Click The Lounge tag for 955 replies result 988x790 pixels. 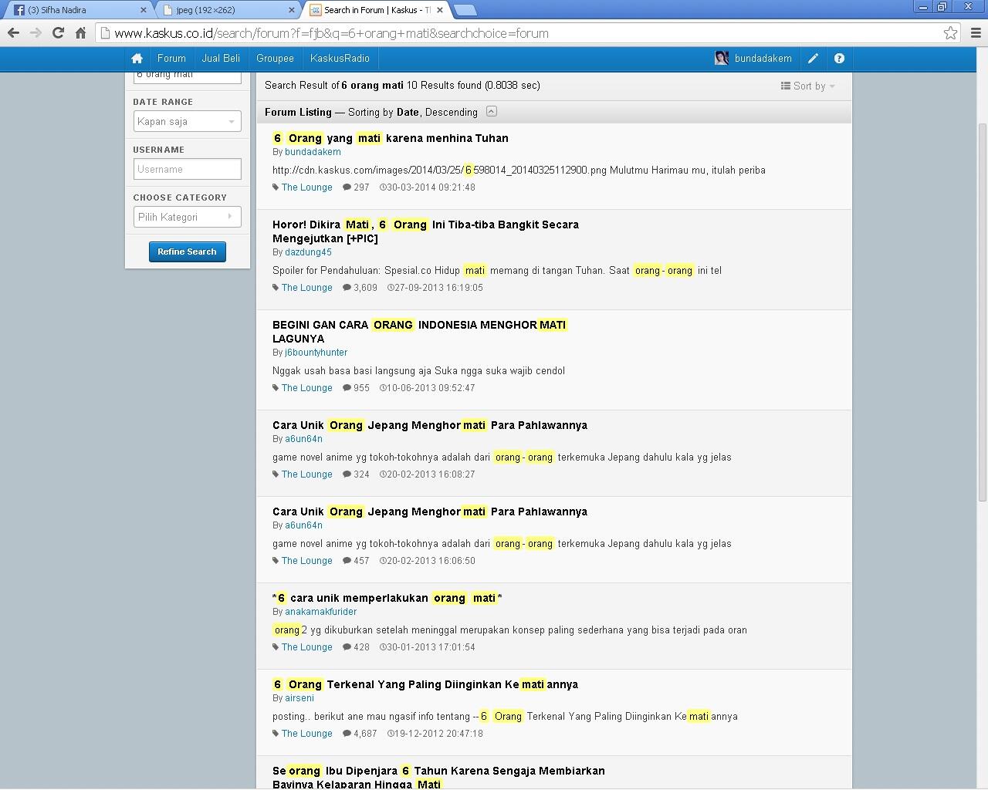pos(306,388)
